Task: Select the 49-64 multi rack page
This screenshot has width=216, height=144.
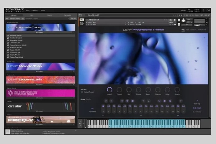Action: (197, 15)
